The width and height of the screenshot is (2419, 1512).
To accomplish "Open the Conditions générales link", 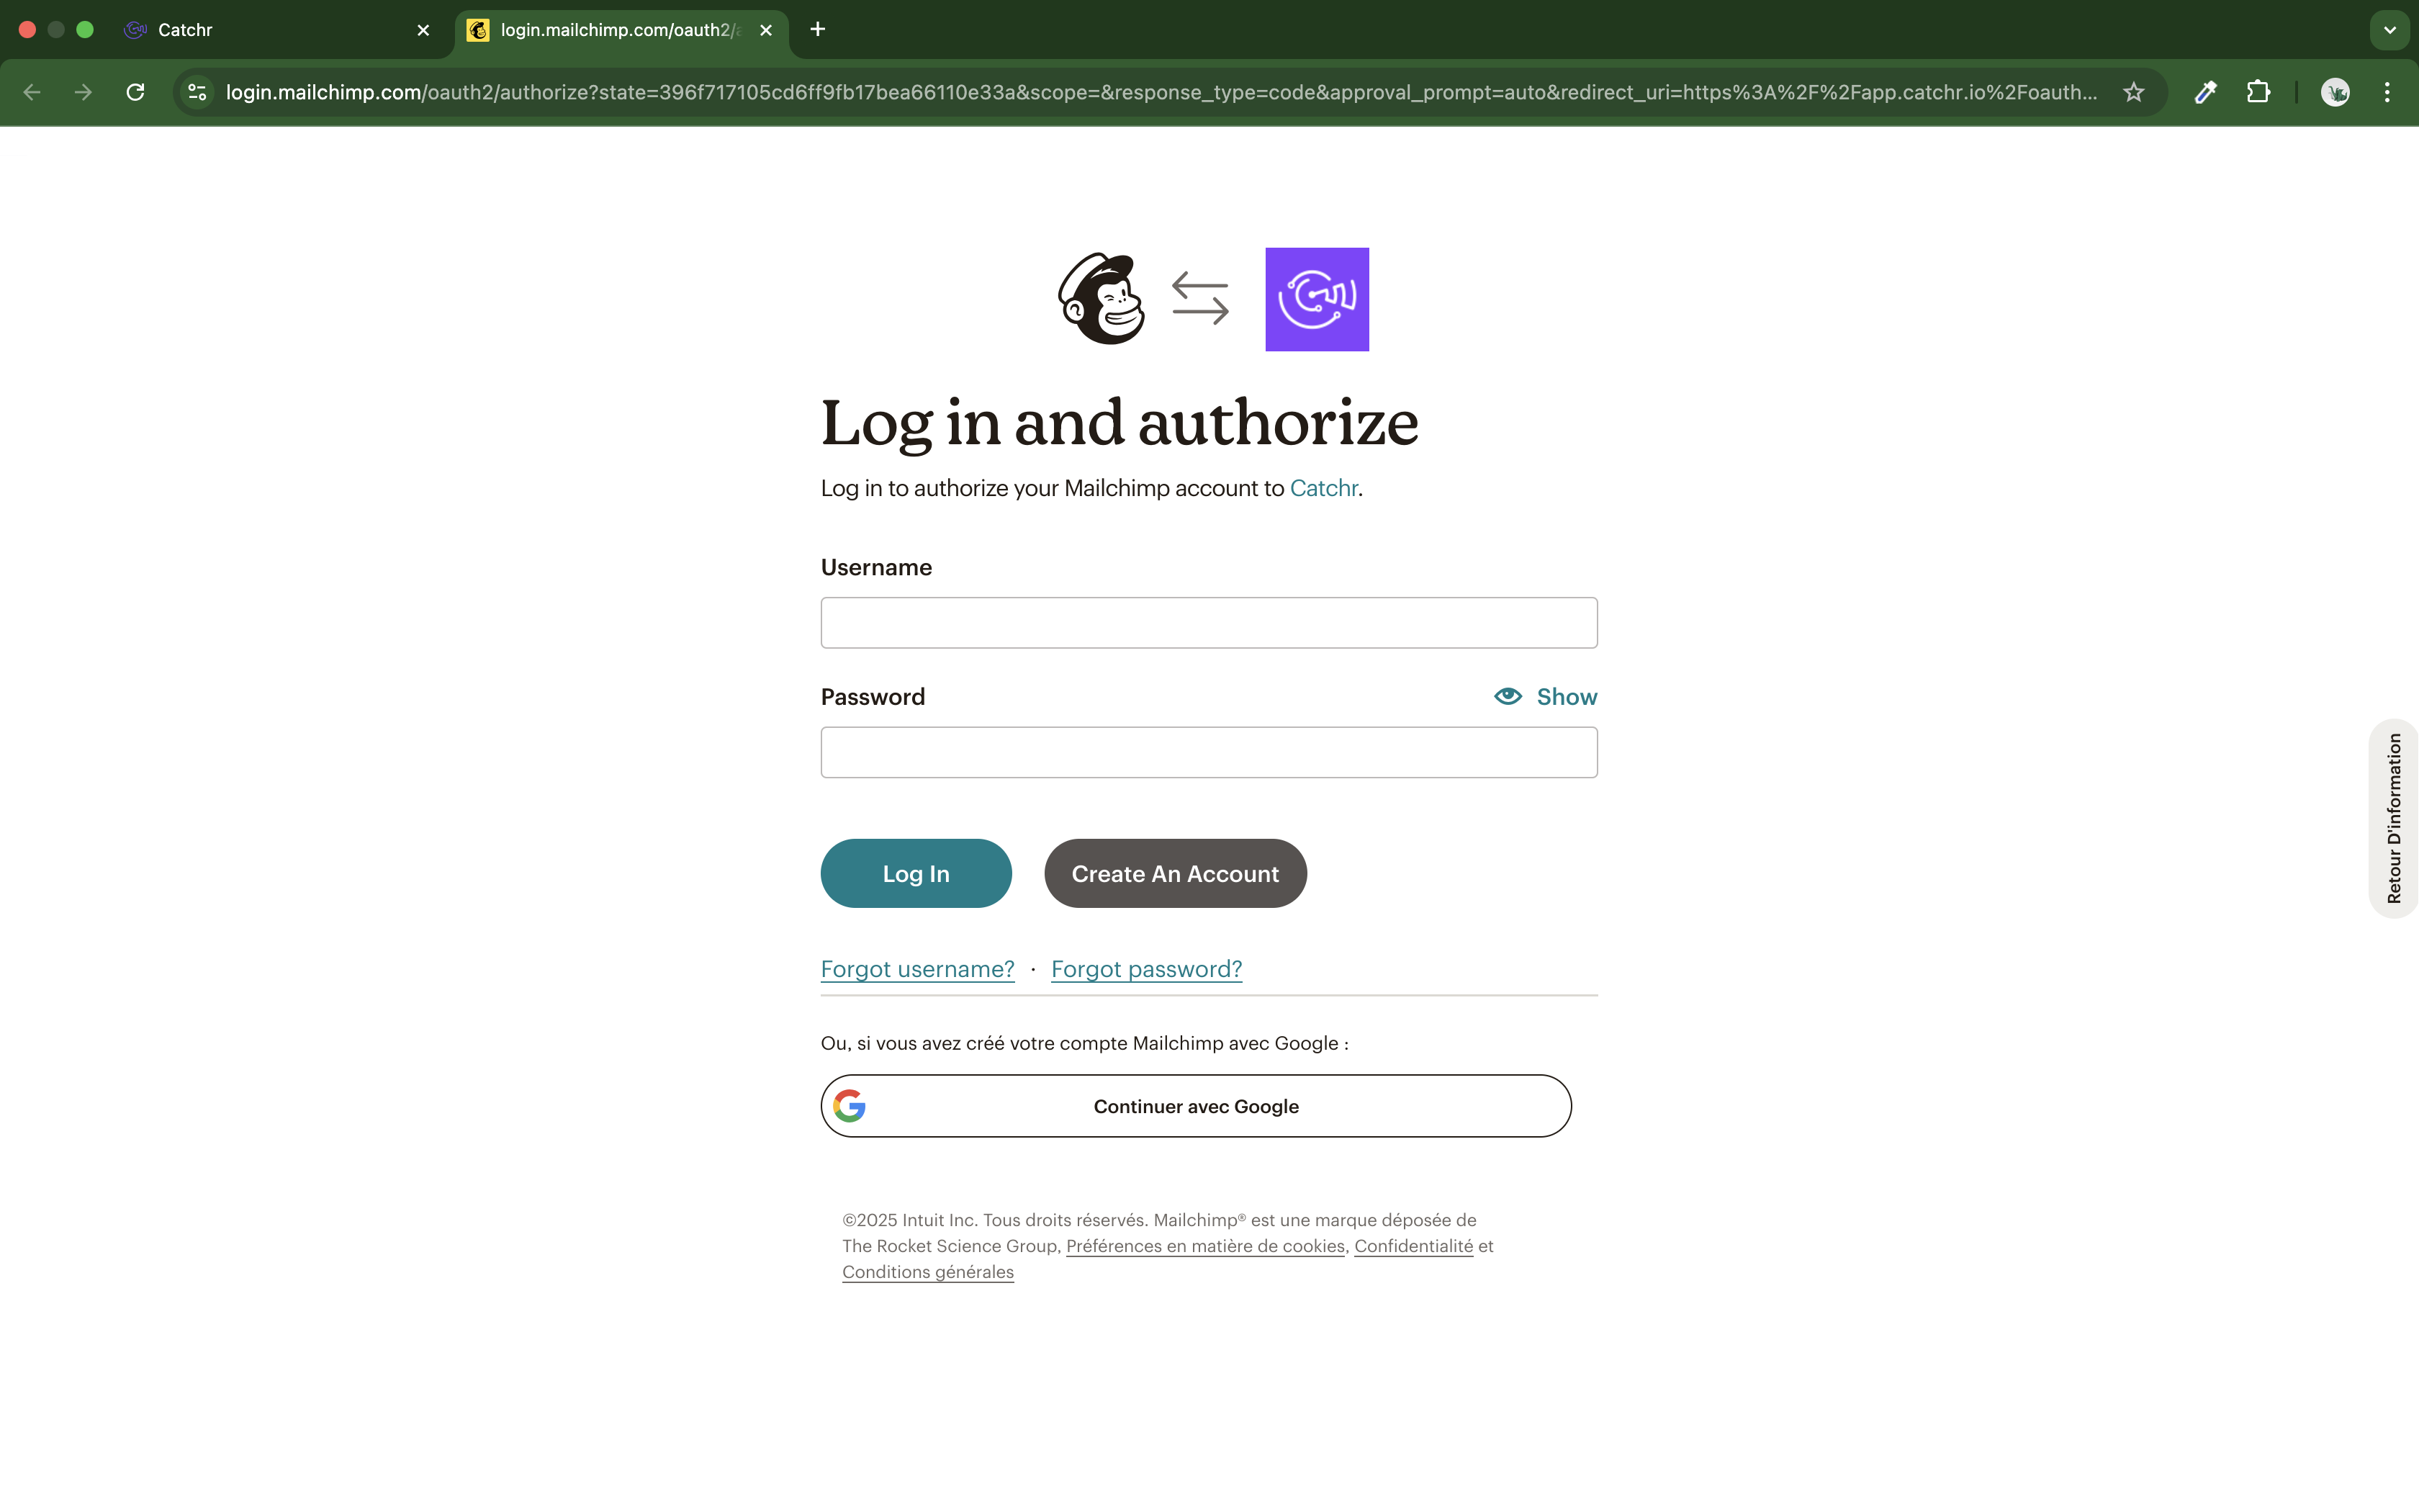I will [927, 1272].
